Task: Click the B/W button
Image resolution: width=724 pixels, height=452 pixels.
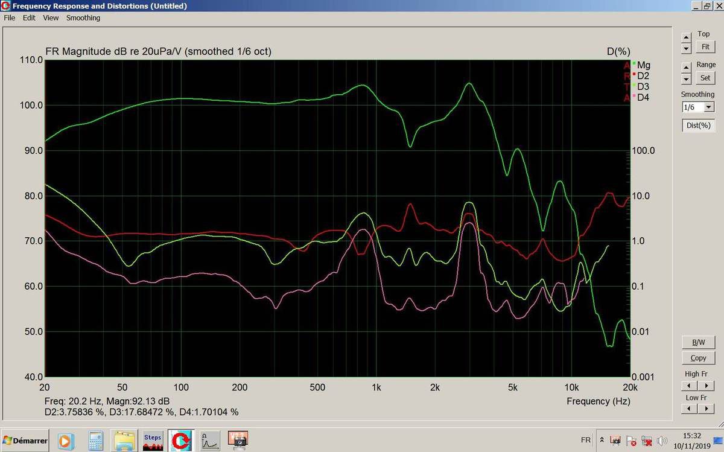Action: tap(698, 342)
